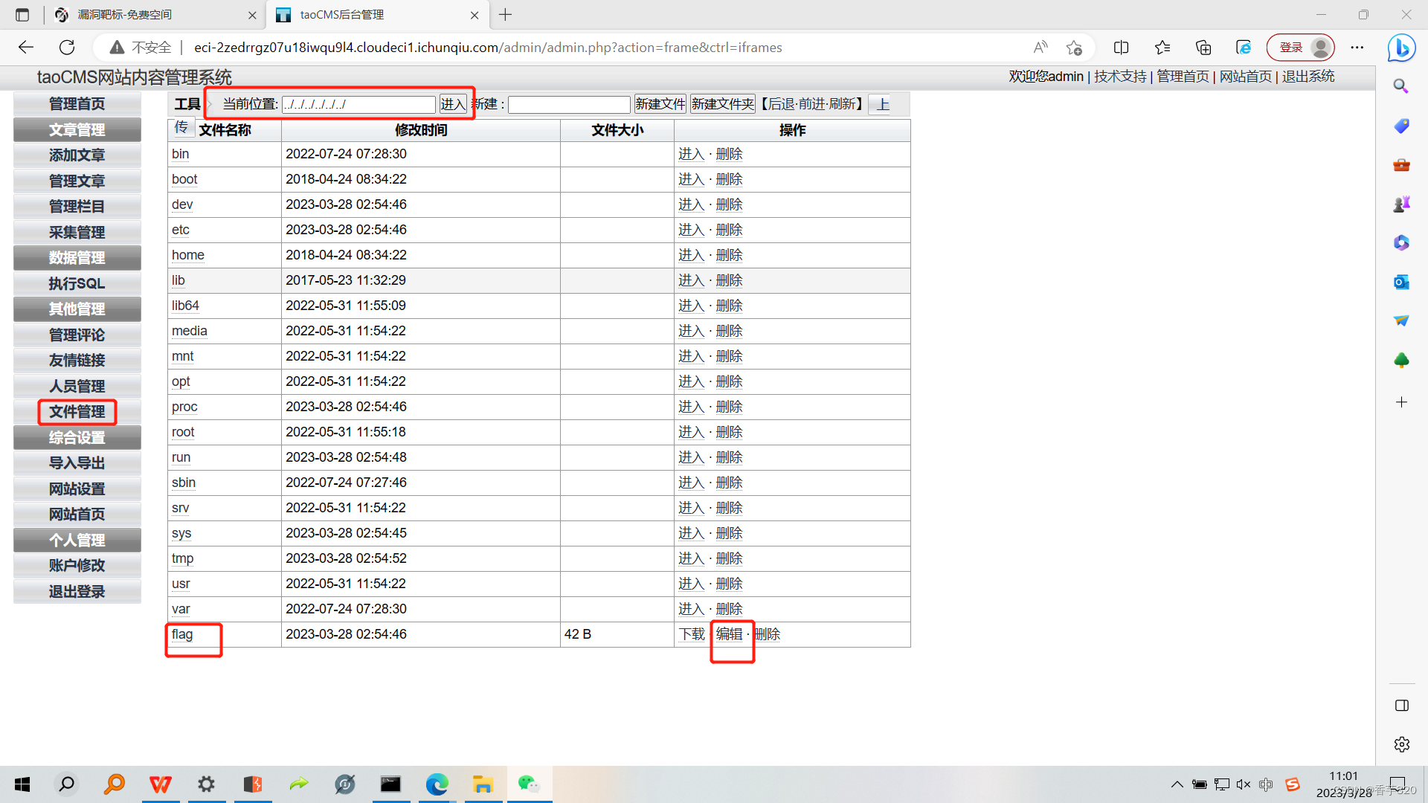Open sidebar settings gear icon
Screen dimensions: 1428x803
coord(1401,744)
